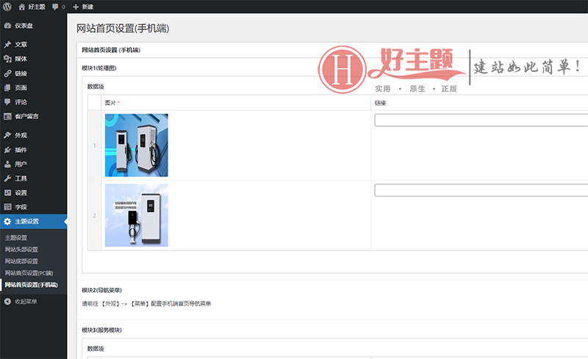Open the 好主题 site home icon
Viewport: 588px width, 359px height.
(x=22, y=7)
